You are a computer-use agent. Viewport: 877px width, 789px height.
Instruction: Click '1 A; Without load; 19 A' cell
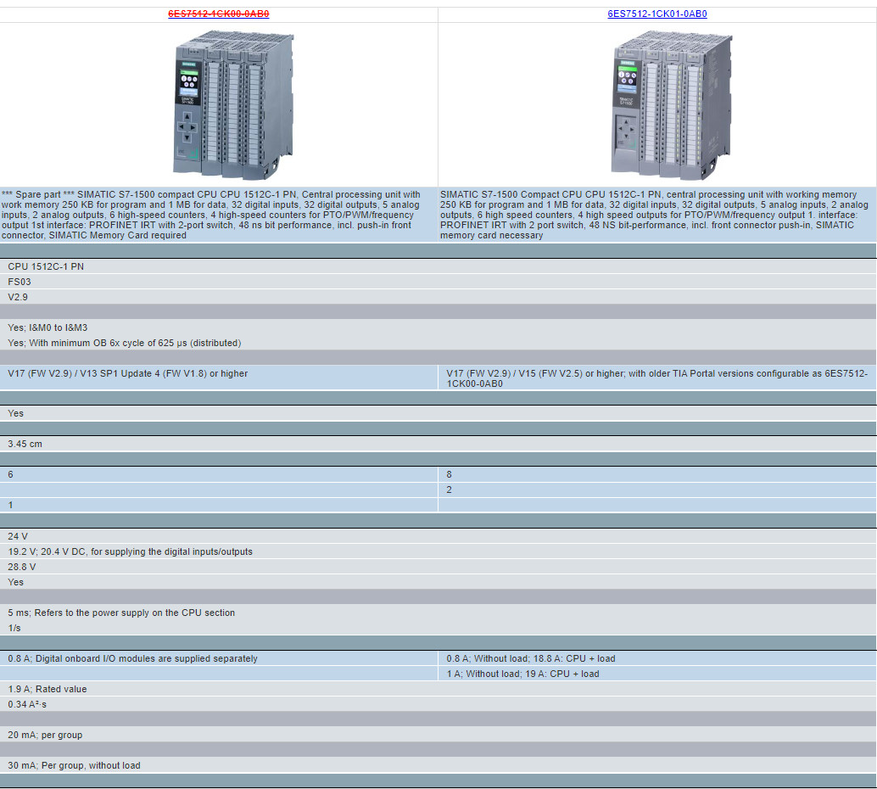tap(657, 674)
